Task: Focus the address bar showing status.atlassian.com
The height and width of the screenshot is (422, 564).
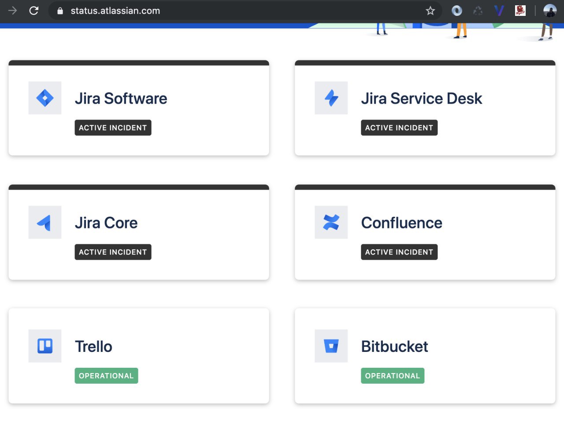Action: (x=245, y=11)
